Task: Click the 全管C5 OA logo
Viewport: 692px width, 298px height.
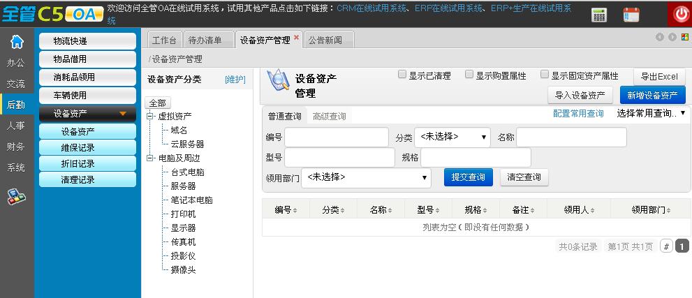Action: tap(52, 14)
